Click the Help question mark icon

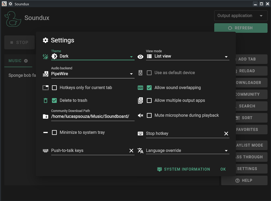pyautogui.click(x=237, y=180)
